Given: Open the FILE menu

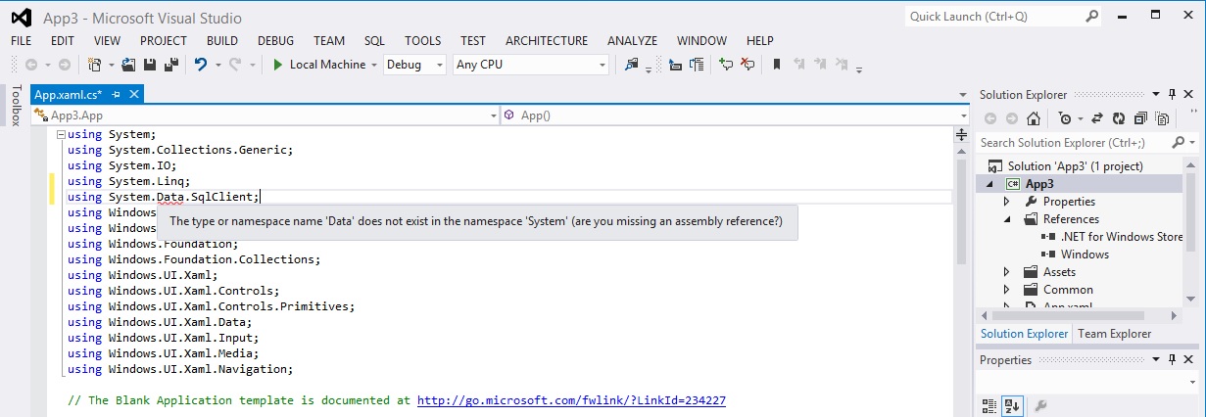Looking at the screenshot, I should point(22,41).
